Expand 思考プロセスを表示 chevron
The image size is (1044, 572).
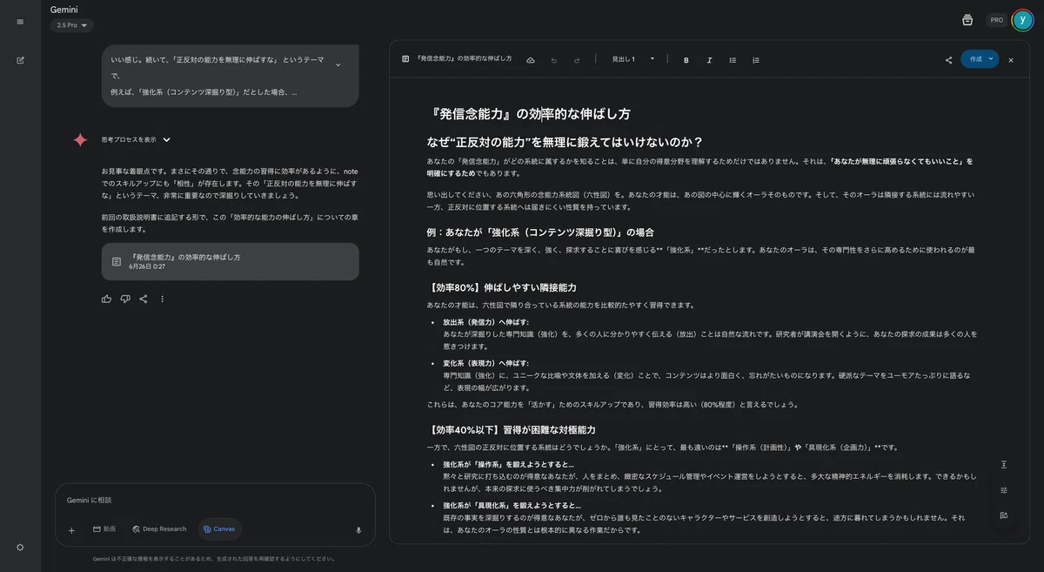point(167,139)
